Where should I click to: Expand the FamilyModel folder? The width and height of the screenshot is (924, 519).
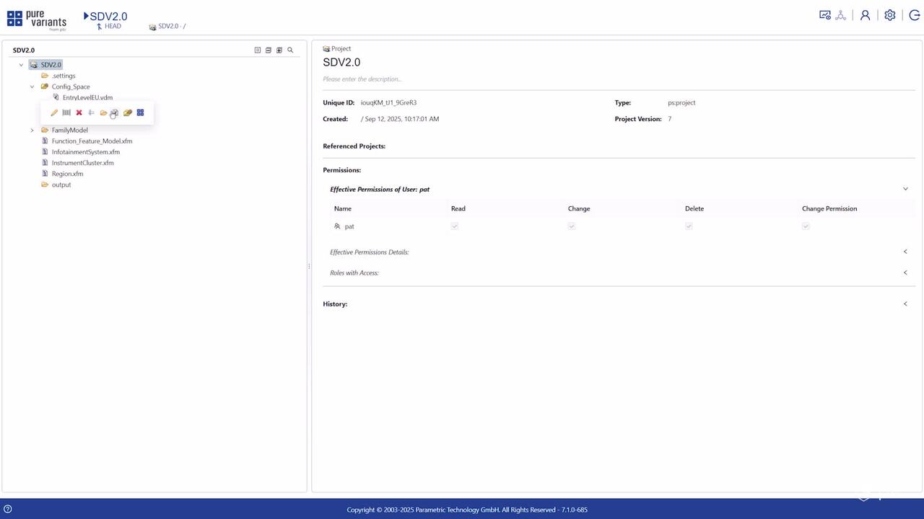[32, 130]
